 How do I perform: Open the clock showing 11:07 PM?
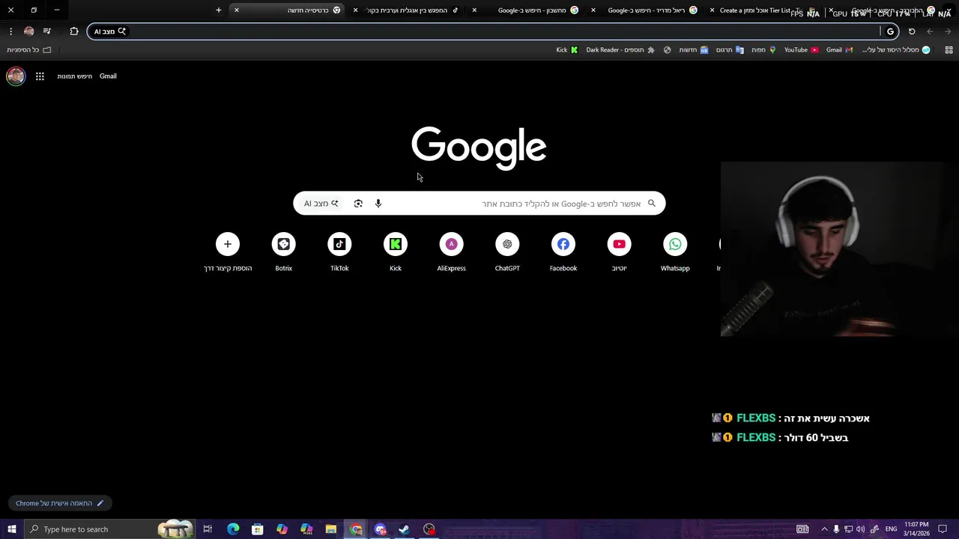click(x=917, y=529)
